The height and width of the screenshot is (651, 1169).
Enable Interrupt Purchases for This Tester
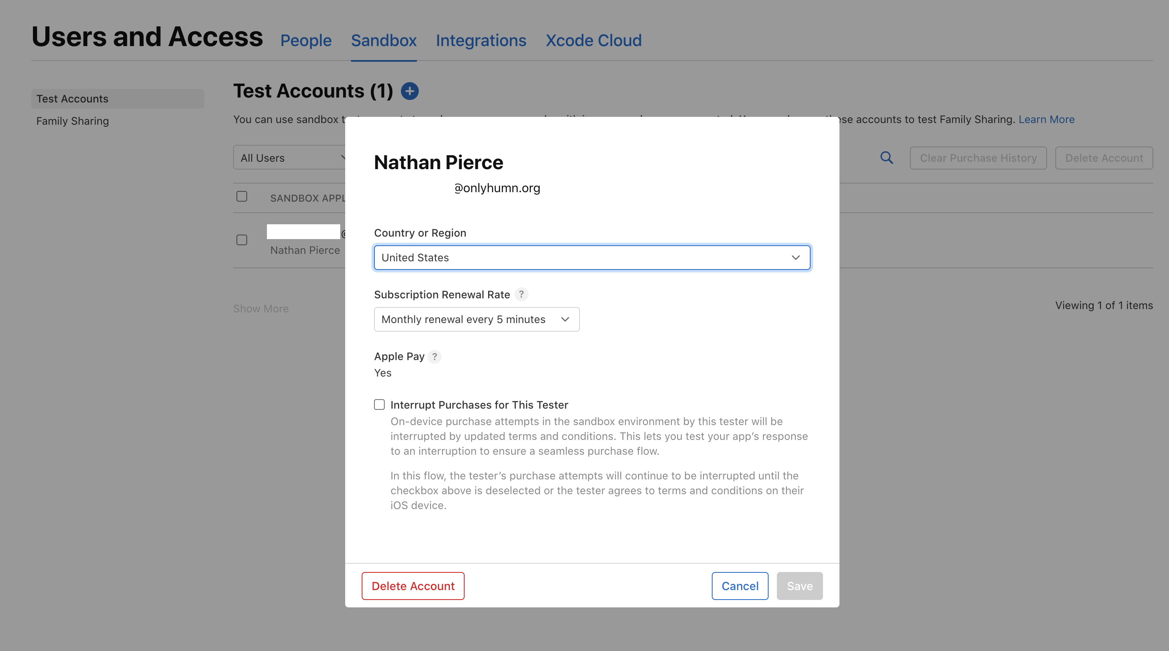(379, 405)
